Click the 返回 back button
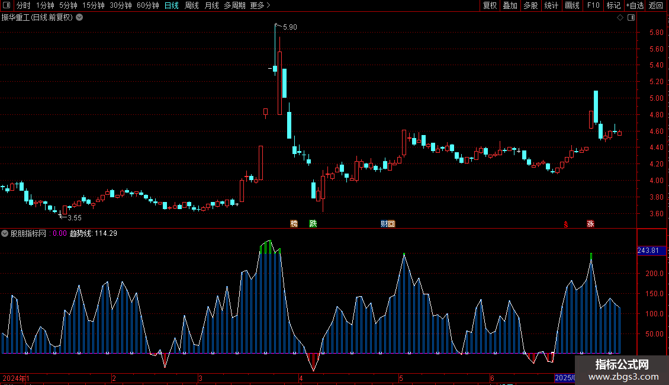Viewport: 669px width, 385px height. [656, 5]
